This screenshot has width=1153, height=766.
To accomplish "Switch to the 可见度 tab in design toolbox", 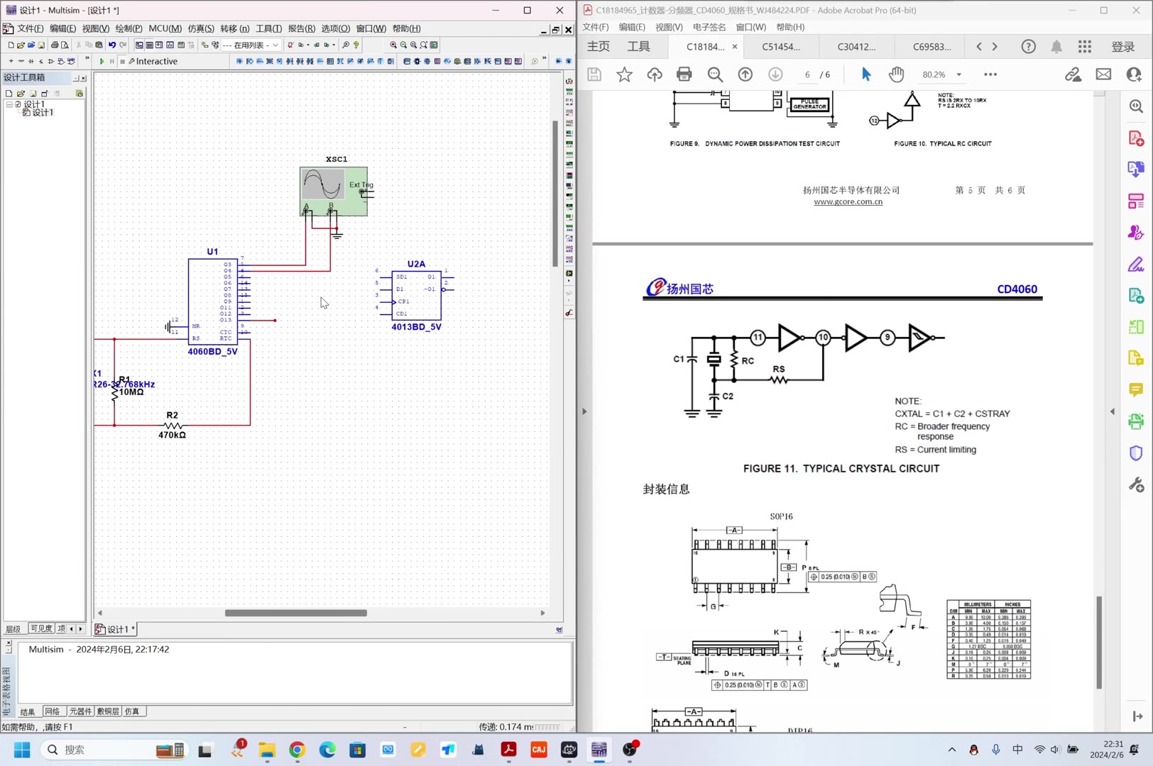I will coord(41,628).
